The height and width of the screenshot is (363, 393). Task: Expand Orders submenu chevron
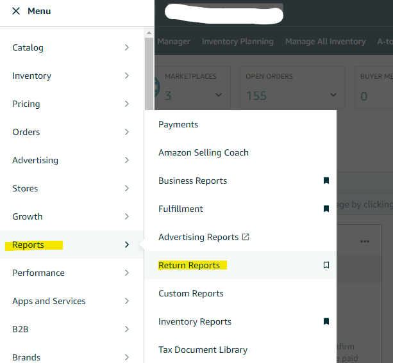click(127, 132)
